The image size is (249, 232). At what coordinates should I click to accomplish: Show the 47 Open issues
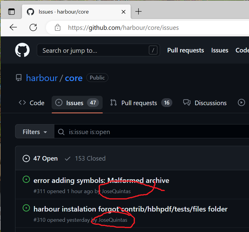pyautogui.click(x=40, y=158)
